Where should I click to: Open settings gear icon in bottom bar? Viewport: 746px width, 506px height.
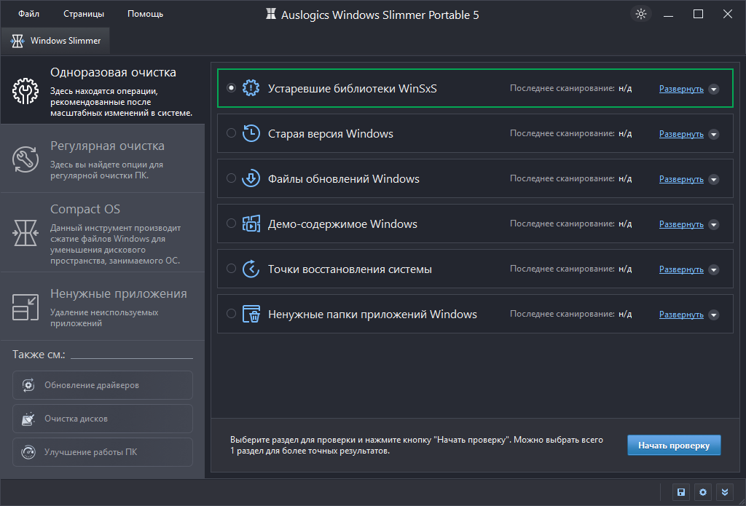point(702,492)
